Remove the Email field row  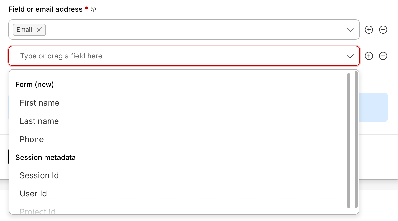(x=383, y=30)
